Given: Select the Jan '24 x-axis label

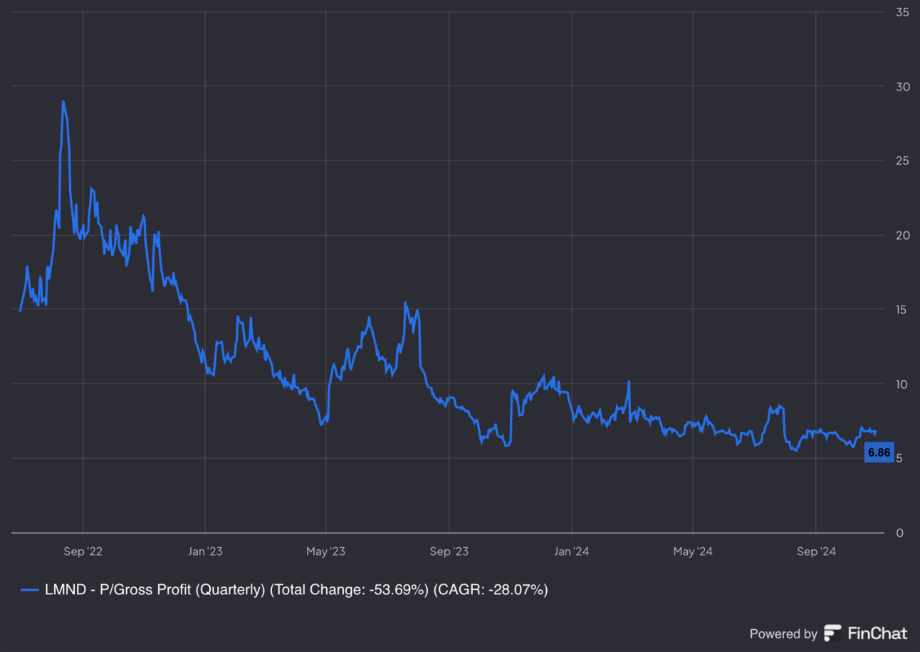Looking at the screenshot, I should click(572, 552).
